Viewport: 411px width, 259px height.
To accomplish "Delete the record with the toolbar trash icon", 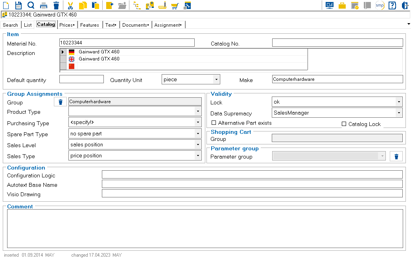I will point(56,5).
